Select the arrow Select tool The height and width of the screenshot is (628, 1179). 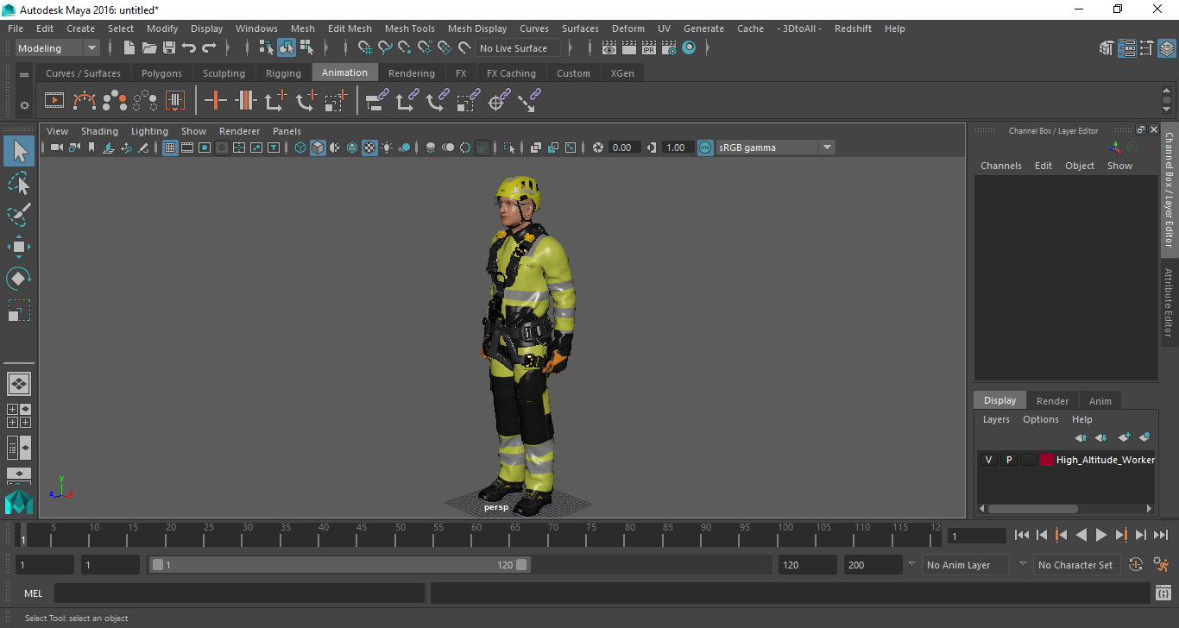point(19,152)
